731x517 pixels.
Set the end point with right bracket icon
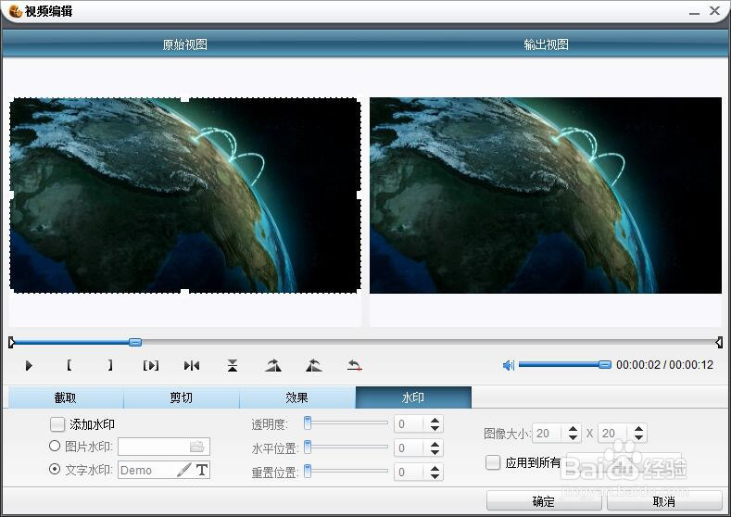coord(110,365)
